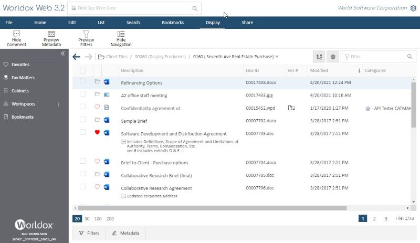
Task: Click the Metadata button at bottom
Action: click(x=125, y=233)
